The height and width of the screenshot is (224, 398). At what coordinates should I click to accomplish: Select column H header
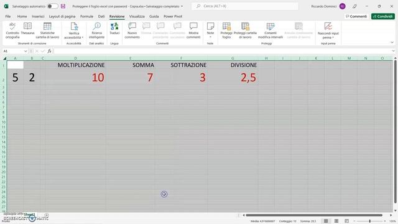coord(266,58)
